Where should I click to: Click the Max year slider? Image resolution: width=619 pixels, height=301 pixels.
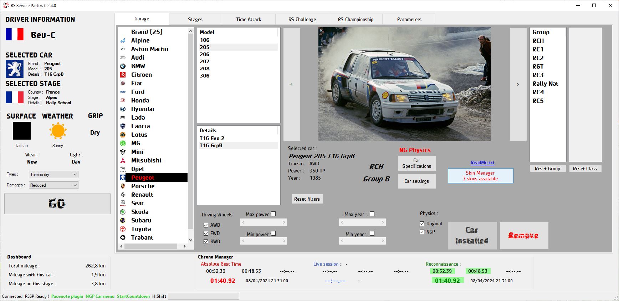(x=362, y=222)
